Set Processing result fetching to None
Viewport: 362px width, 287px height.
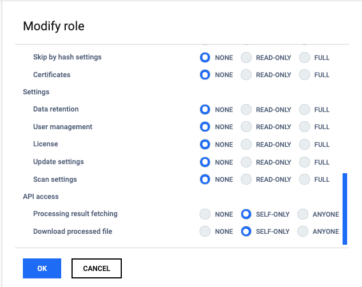205,214
